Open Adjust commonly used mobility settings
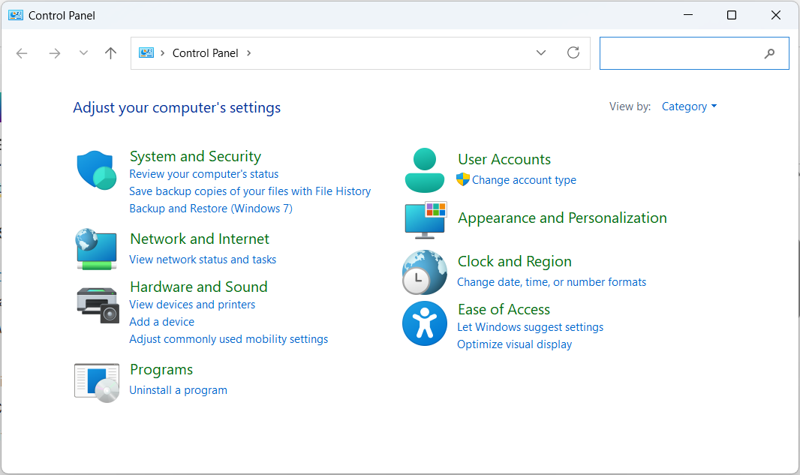800x475 pixels. (229, 339)
